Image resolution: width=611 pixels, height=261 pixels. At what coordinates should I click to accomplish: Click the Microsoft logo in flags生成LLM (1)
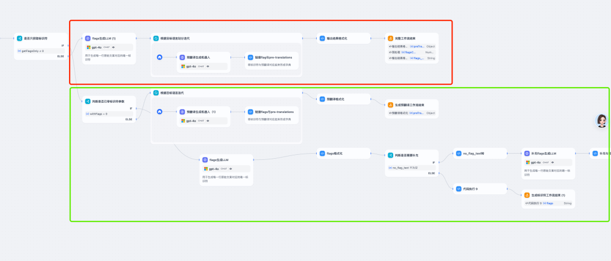89,47
